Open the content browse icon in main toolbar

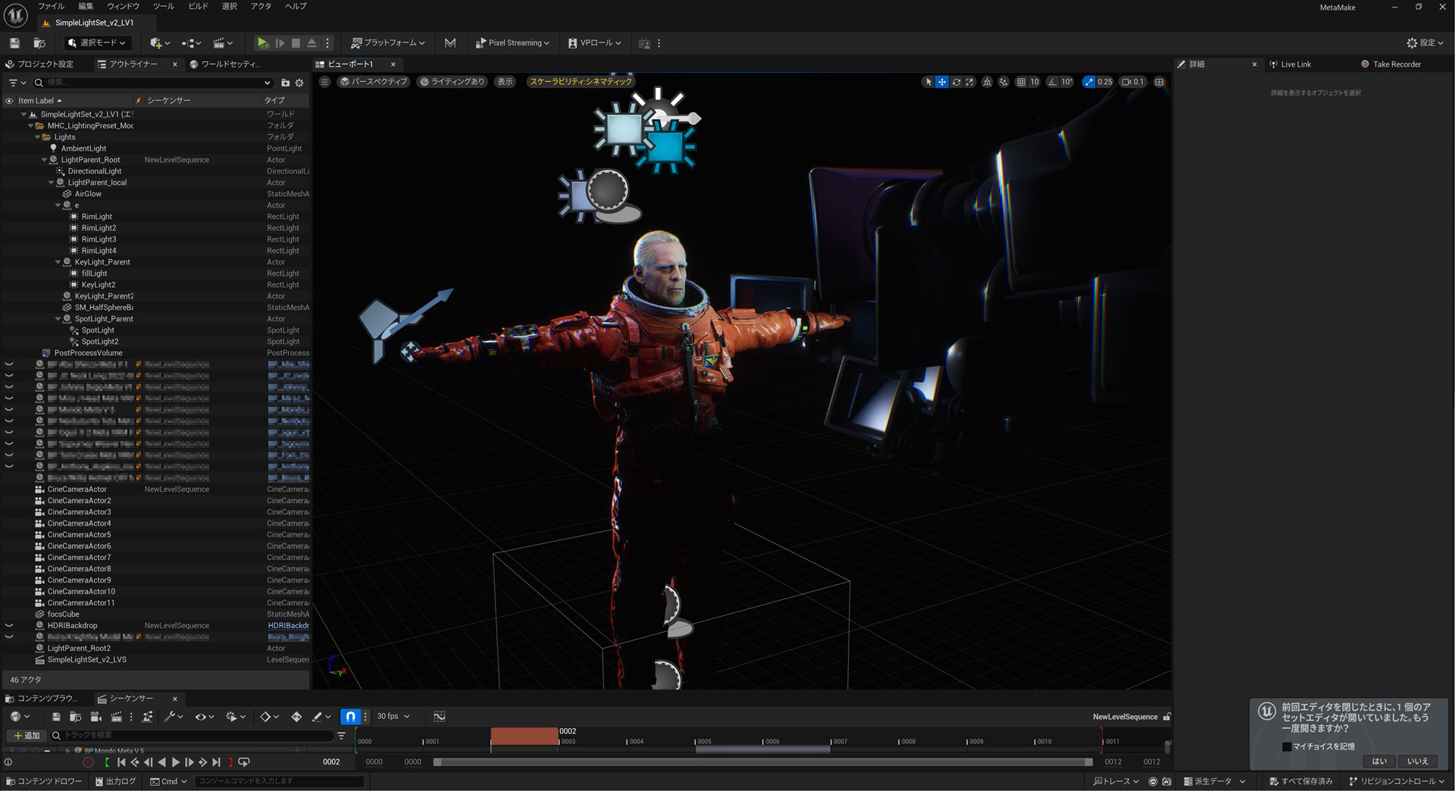coord(39,43)
